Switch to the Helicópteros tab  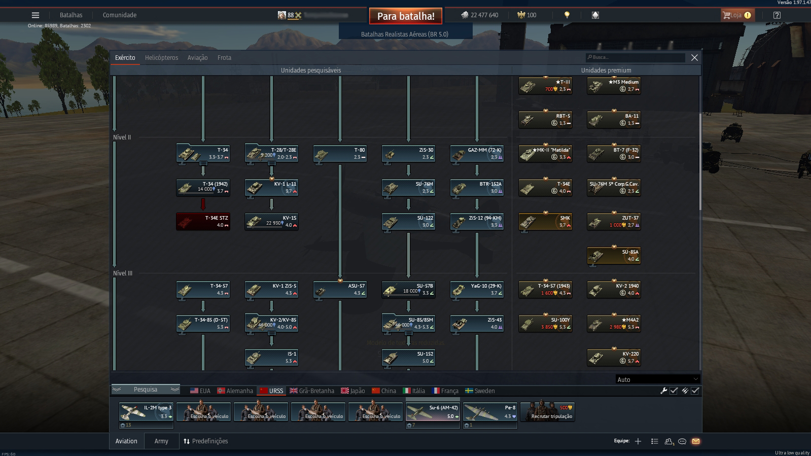click(x=161, y=58)
